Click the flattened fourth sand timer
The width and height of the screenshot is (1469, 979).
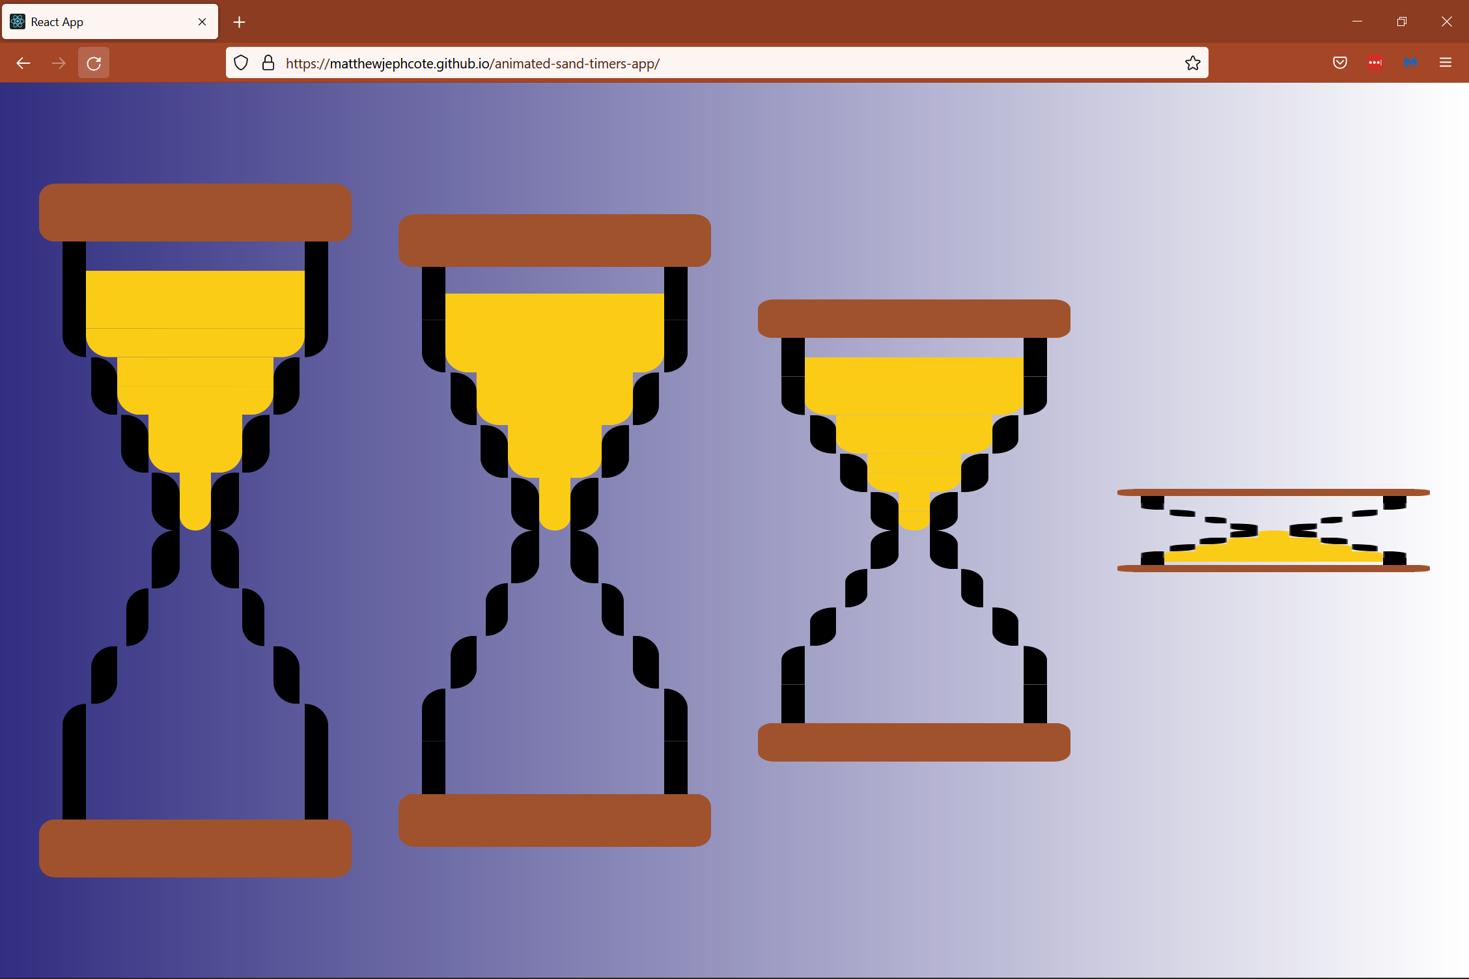click(1273, 531)
